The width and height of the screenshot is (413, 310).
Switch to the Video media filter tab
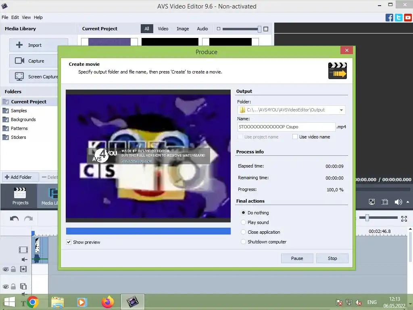click(163, 29)
